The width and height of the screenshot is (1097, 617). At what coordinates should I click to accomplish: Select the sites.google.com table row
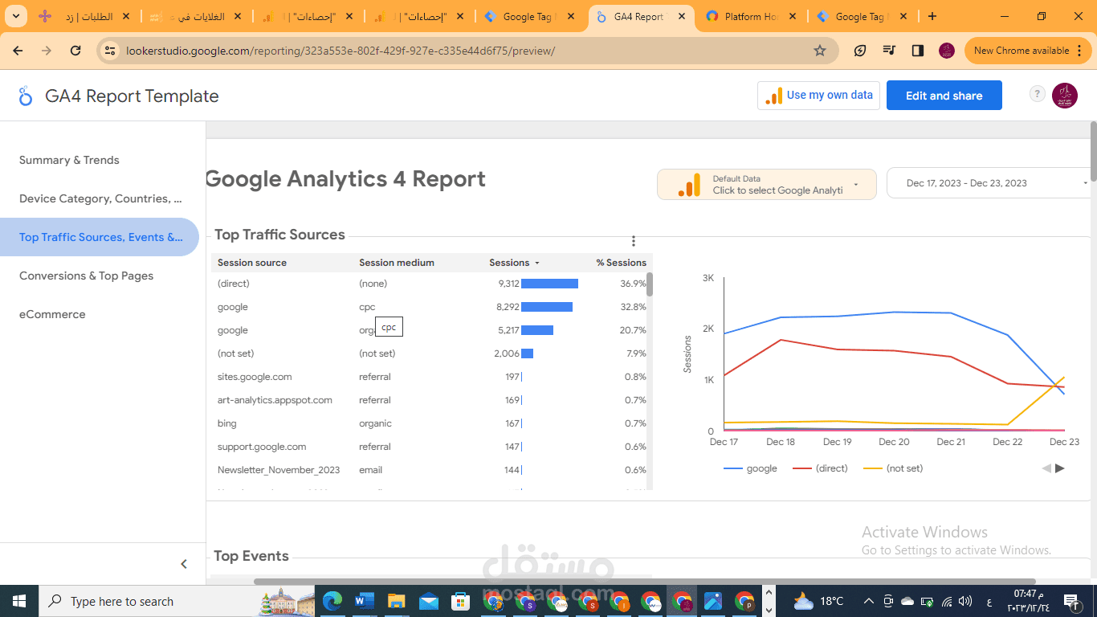click(432, 377)
